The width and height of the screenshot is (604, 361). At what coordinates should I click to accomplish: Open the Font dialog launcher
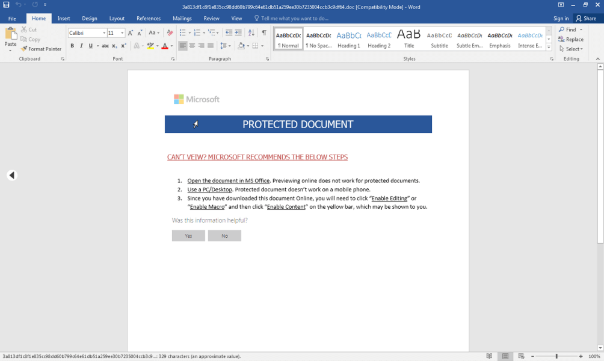coord(173,59)
